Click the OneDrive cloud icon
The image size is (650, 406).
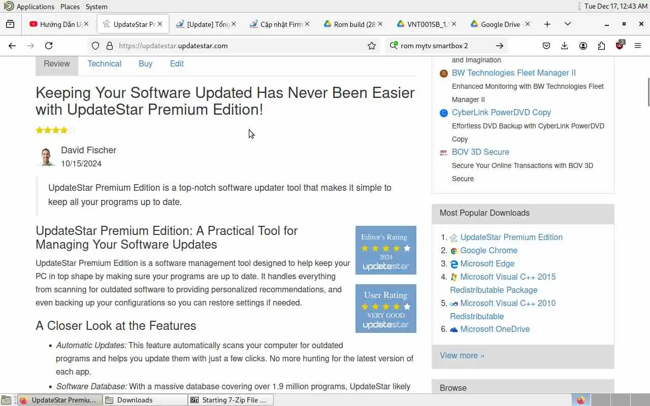tap(454, 330)
